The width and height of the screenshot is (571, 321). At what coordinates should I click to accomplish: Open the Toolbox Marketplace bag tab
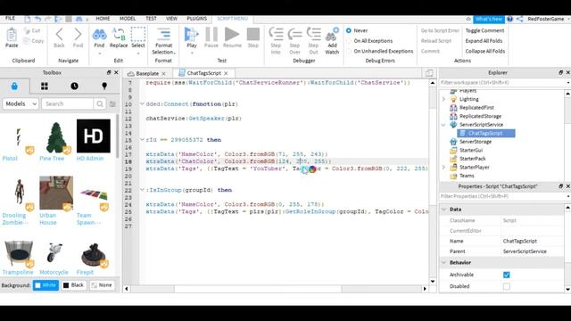14,86
